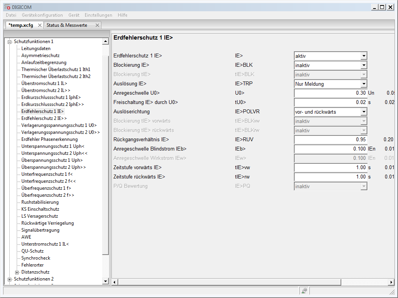Open the Blockierung IE> inaktiv dropdown
Screen dimensions: 398x298
click(364, 65)
